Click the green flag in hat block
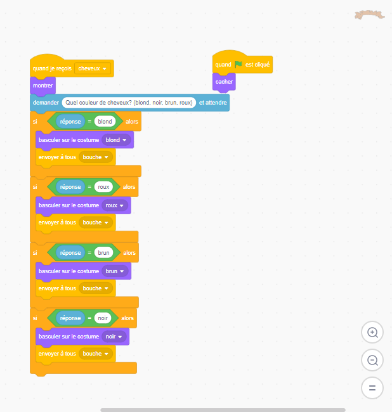The image size is (392, 412). pyautogui.click(x=238, y=65)
